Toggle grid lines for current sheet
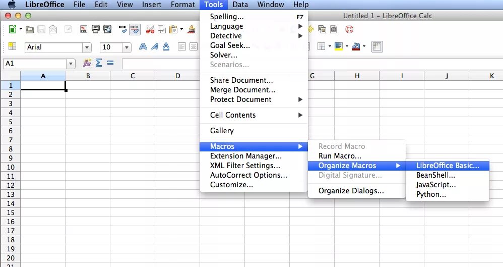The image size is (503, 267). tap(377, 46)
